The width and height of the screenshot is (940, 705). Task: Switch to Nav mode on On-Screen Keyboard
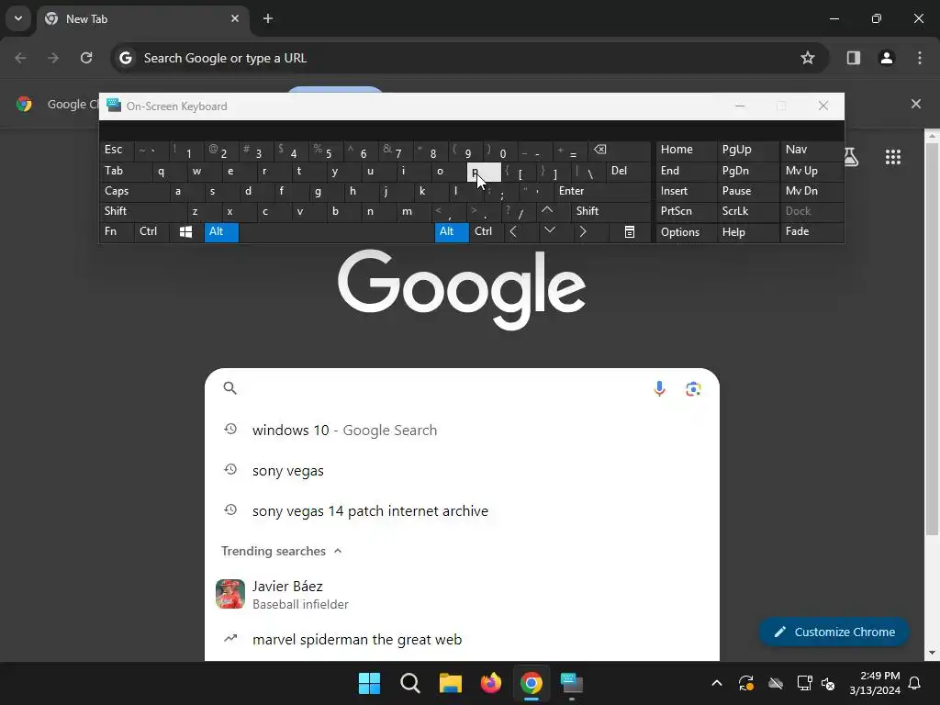(x=811, y=151)
